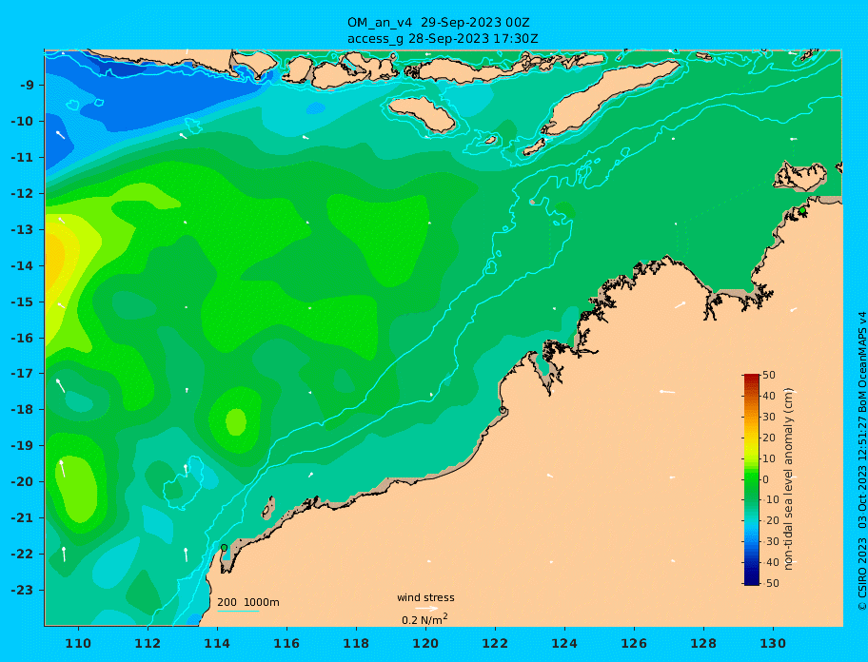Click the green tide gauge dot near Exmouth
The image size is (868, 662).
[225, 548]
